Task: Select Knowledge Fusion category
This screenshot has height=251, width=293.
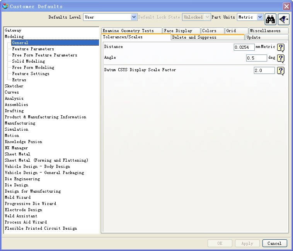Action: (24, 142)
